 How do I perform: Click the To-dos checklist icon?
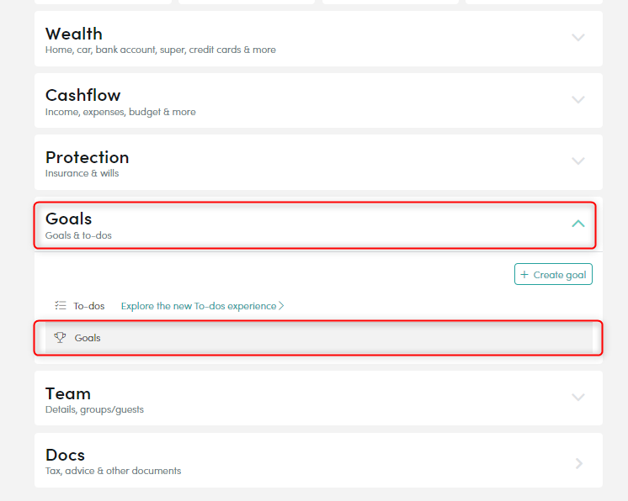pos(61,306)
